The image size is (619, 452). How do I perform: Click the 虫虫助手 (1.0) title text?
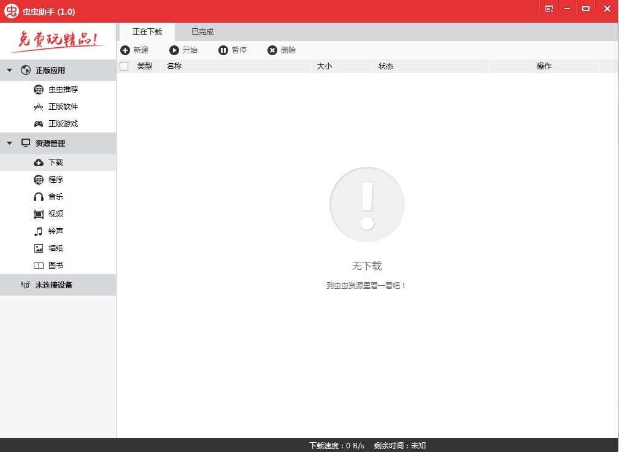coord(48,12)
